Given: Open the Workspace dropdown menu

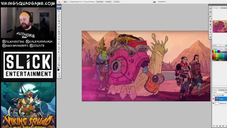Looking at the screenshot, I should point(161,2).
